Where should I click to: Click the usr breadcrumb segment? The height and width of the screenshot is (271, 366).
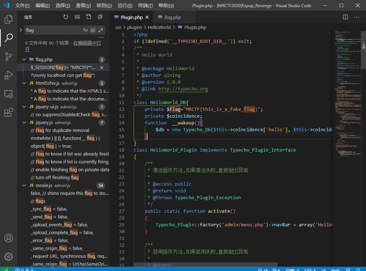118,27
